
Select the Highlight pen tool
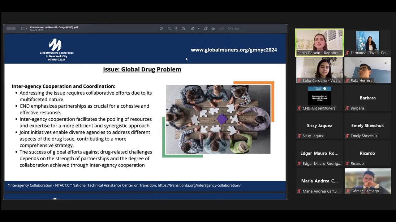point(192,28)
